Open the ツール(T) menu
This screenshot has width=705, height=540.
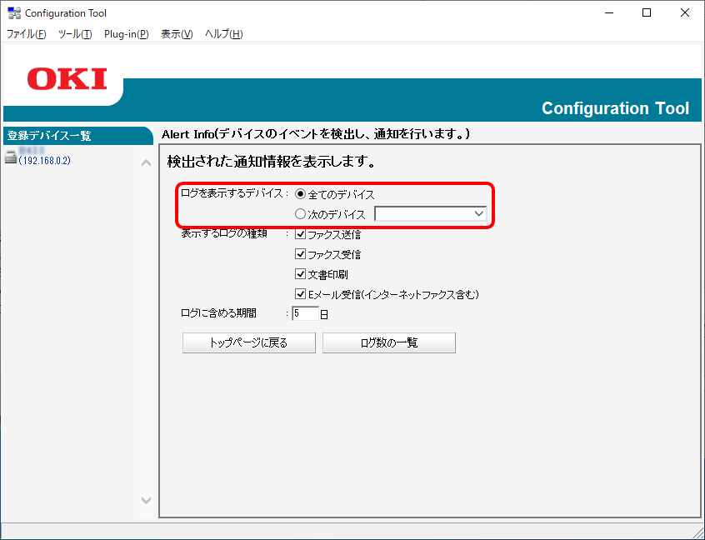(75, 34)
